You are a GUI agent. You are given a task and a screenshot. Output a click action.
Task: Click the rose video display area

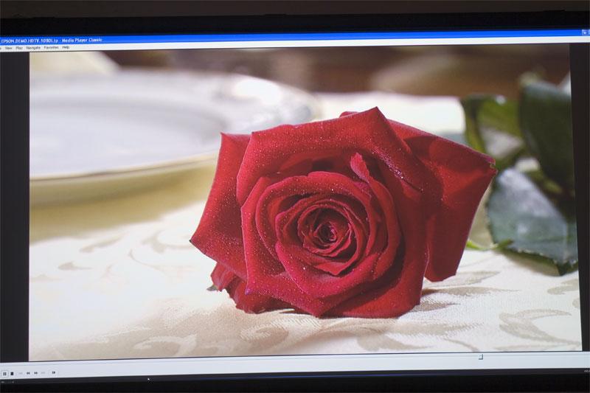click(305, 201)
